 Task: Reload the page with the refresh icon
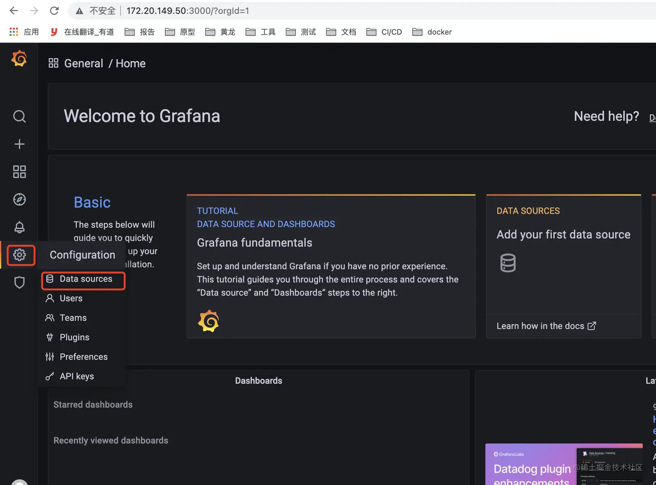point(54,11)
